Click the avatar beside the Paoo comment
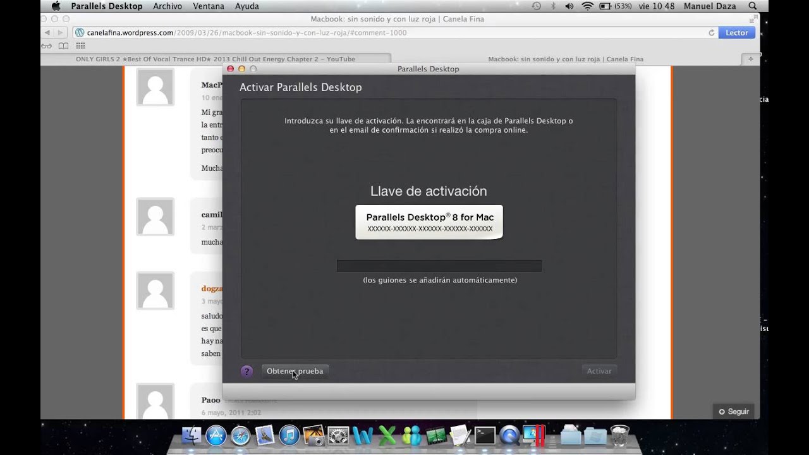The width and height of the screenshot is (809, 455). point(155,402)
